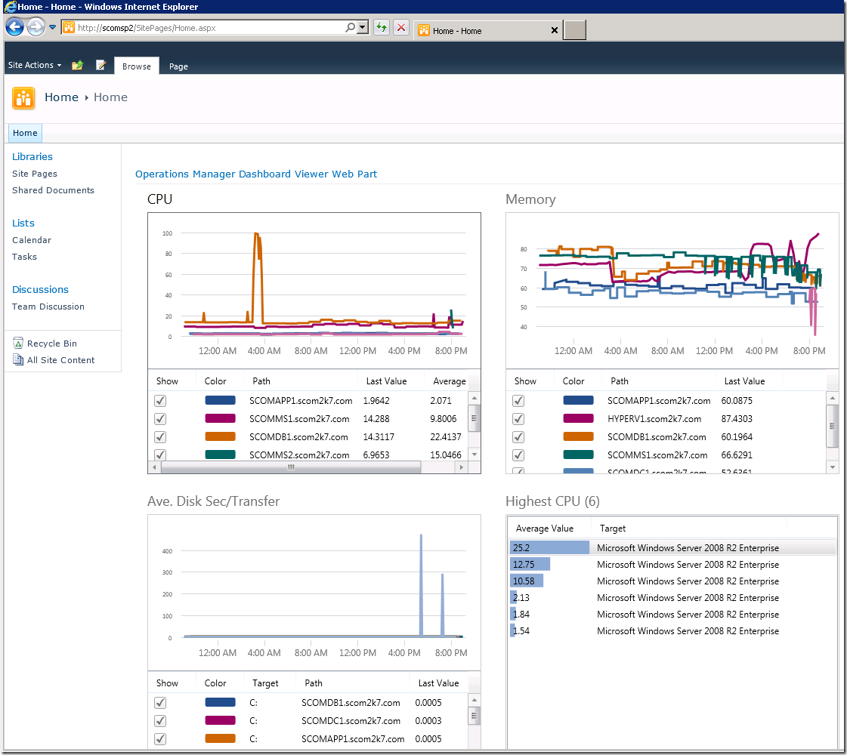Click the browser Back arrow button
Screen dimensions: 847x755
[14, 26]
